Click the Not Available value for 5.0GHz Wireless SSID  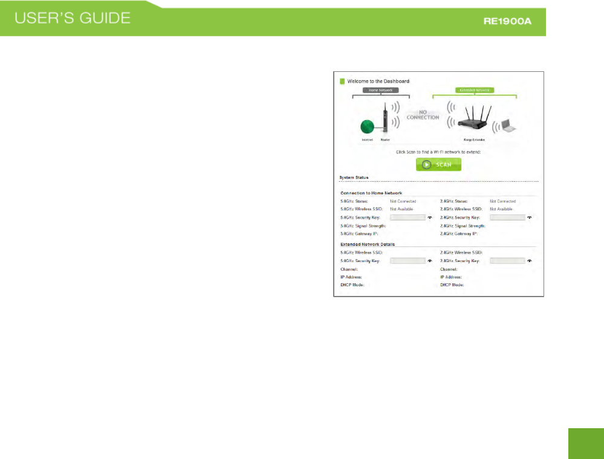(401, 209)
